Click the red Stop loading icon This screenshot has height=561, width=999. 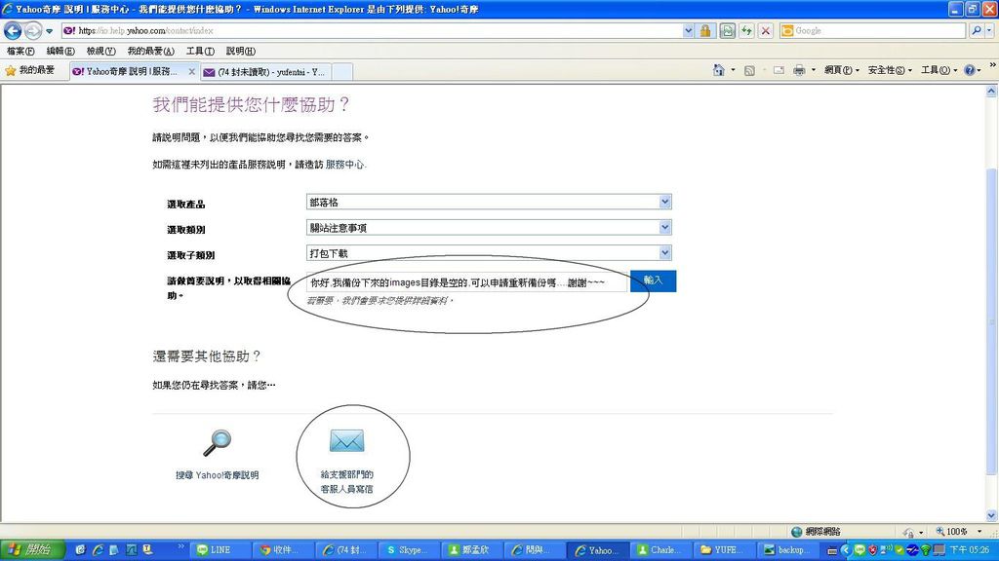(766, 30)
